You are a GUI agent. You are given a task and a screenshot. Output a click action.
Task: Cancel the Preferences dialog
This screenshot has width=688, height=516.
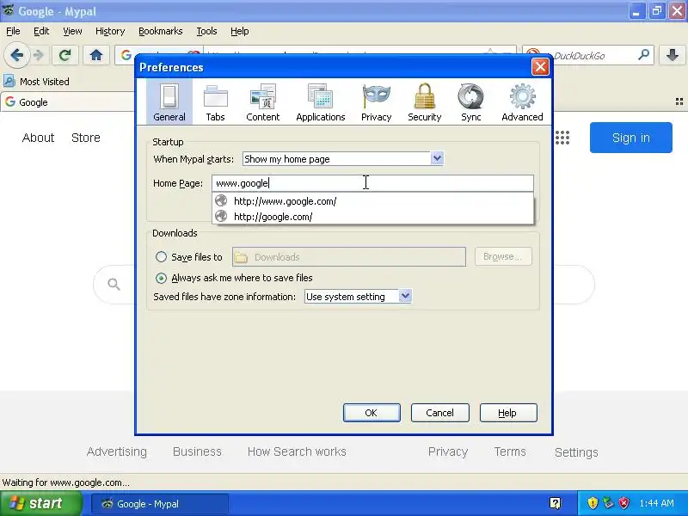pyautogui.click(x=439, y=413)
